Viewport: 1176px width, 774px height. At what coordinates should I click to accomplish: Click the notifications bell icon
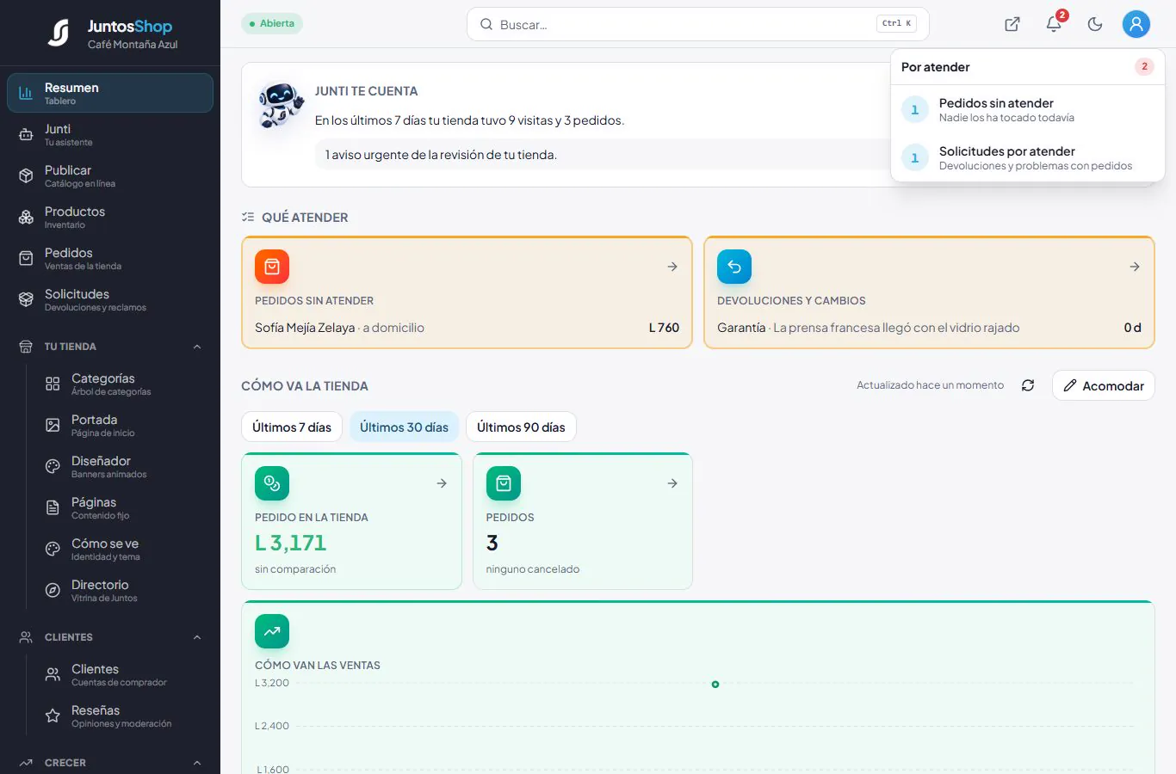(1054, 24)
